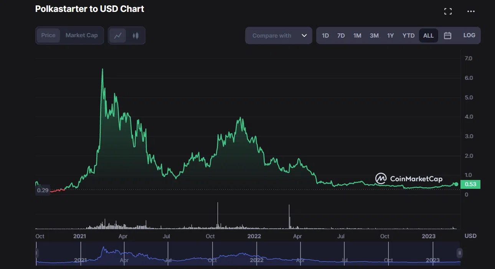Viewport: 495px width, 269px height.
Task: Set chart range to YTD
Action: pyautogui.click(x=409, y=36)
